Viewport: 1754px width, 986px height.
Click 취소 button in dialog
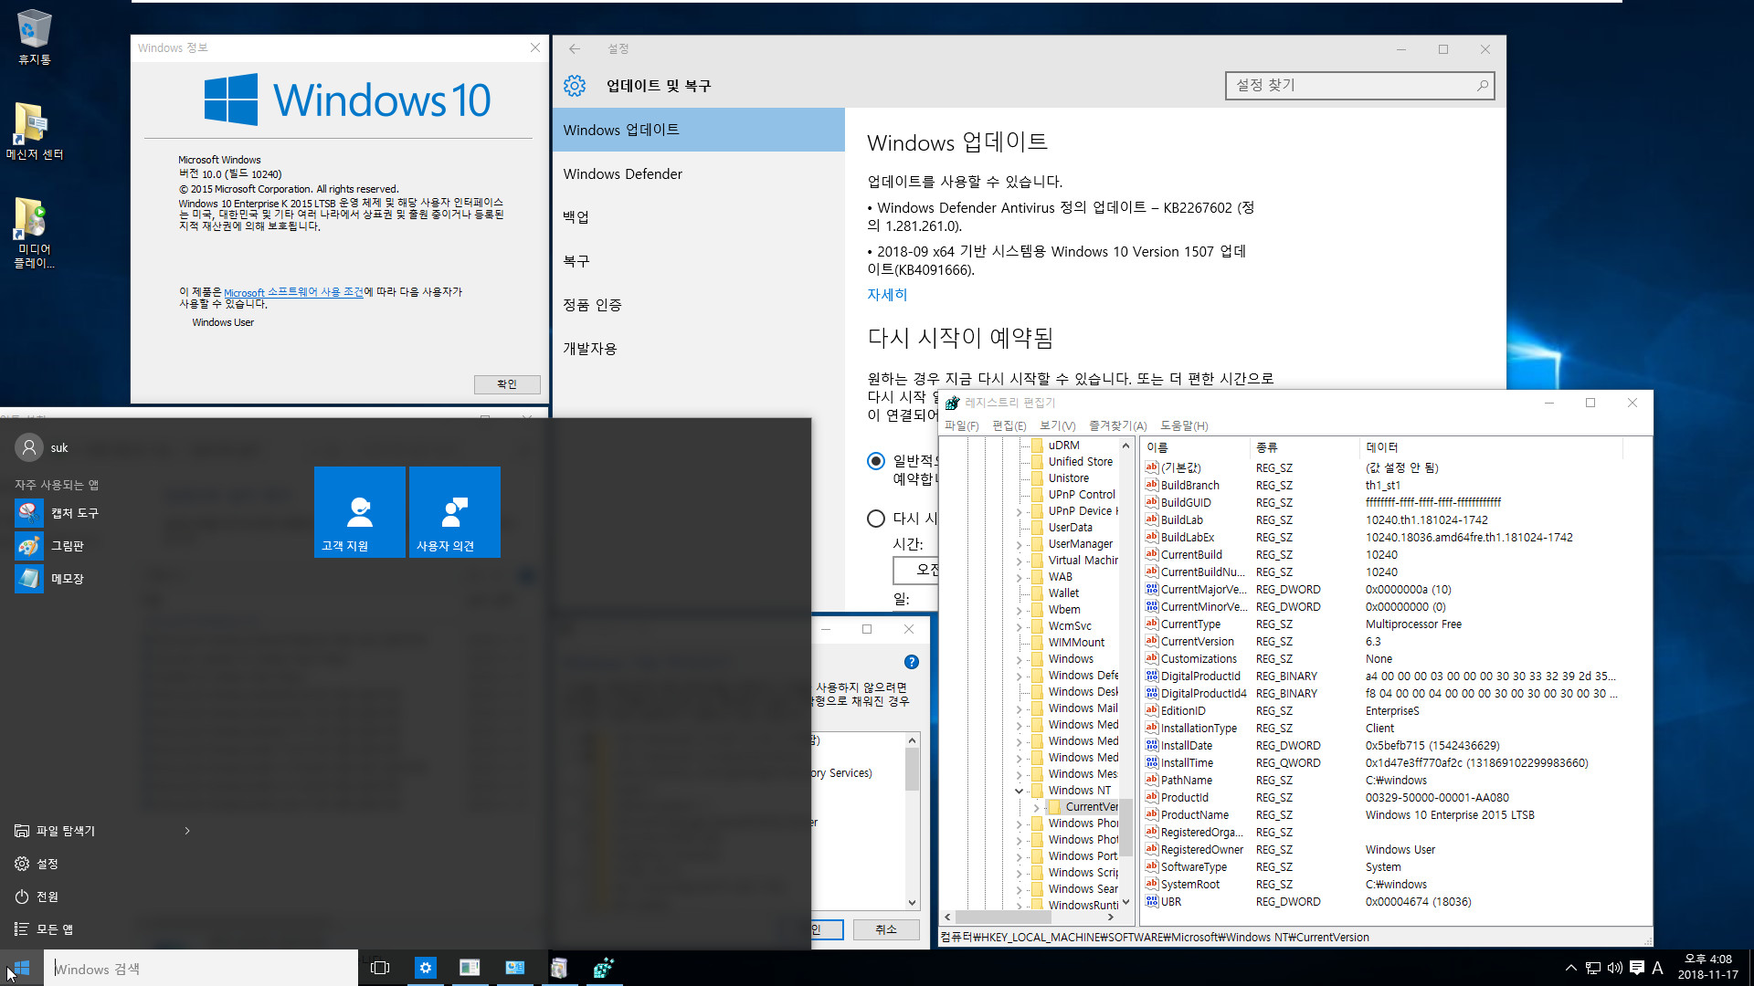(x=886, y=929)
